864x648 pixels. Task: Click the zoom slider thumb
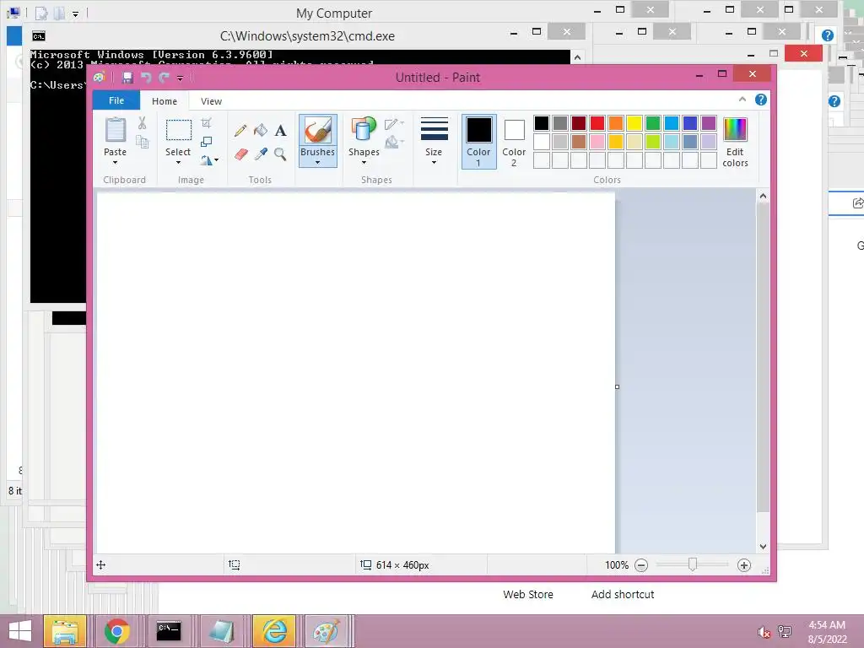(693, 564)
